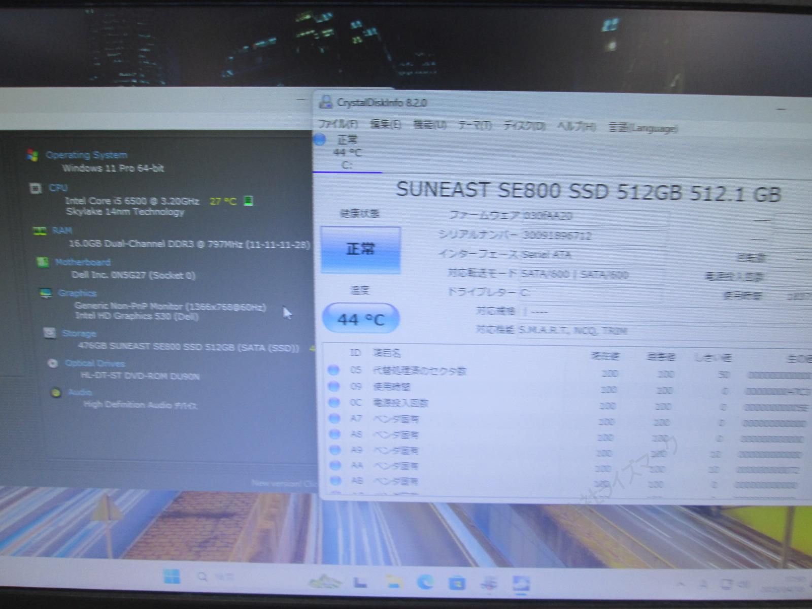The height and width of the screenshot is (609, 812).
Task: Open Microsoft Store from the taskbar
Action: click(x=457, y=582)
